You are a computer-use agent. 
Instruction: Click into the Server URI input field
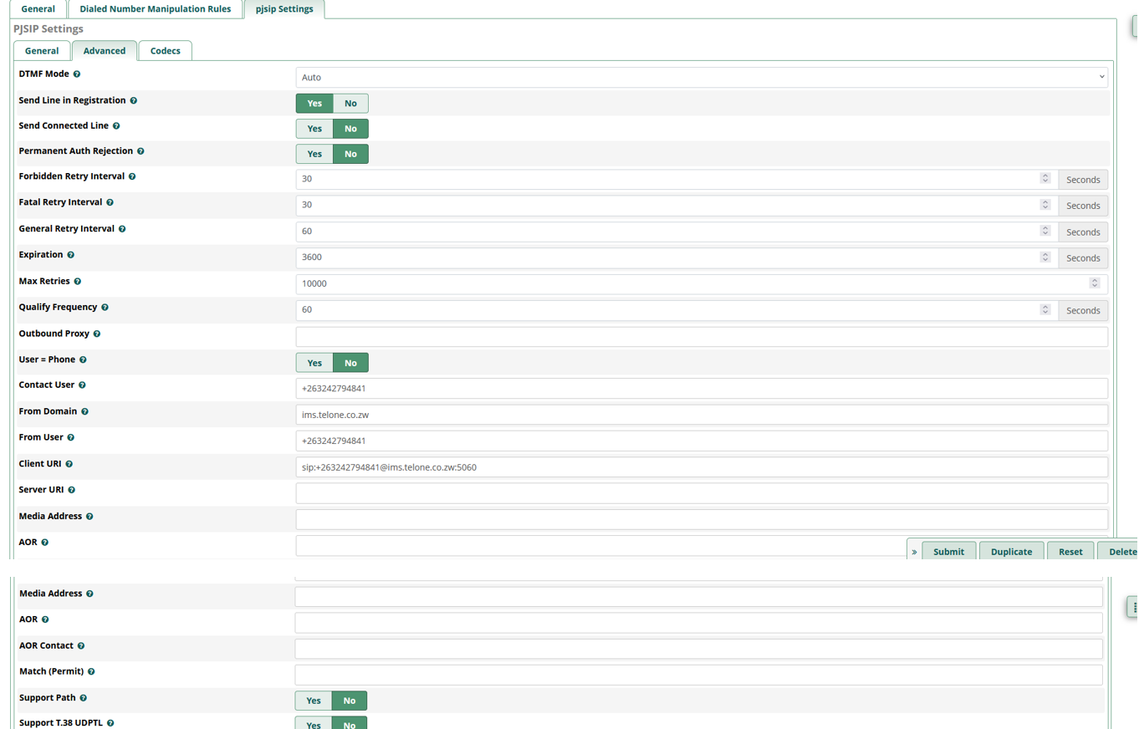(x=702, y=493)
